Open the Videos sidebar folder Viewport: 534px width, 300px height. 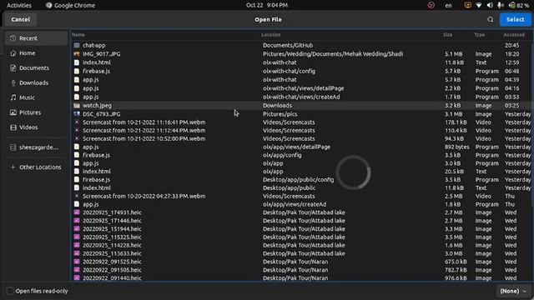tap(36, 127)
